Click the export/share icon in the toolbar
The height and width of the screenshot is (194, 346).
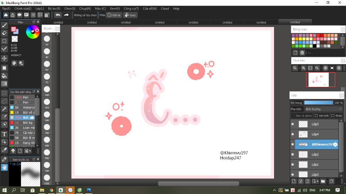[x=13, y=15]
